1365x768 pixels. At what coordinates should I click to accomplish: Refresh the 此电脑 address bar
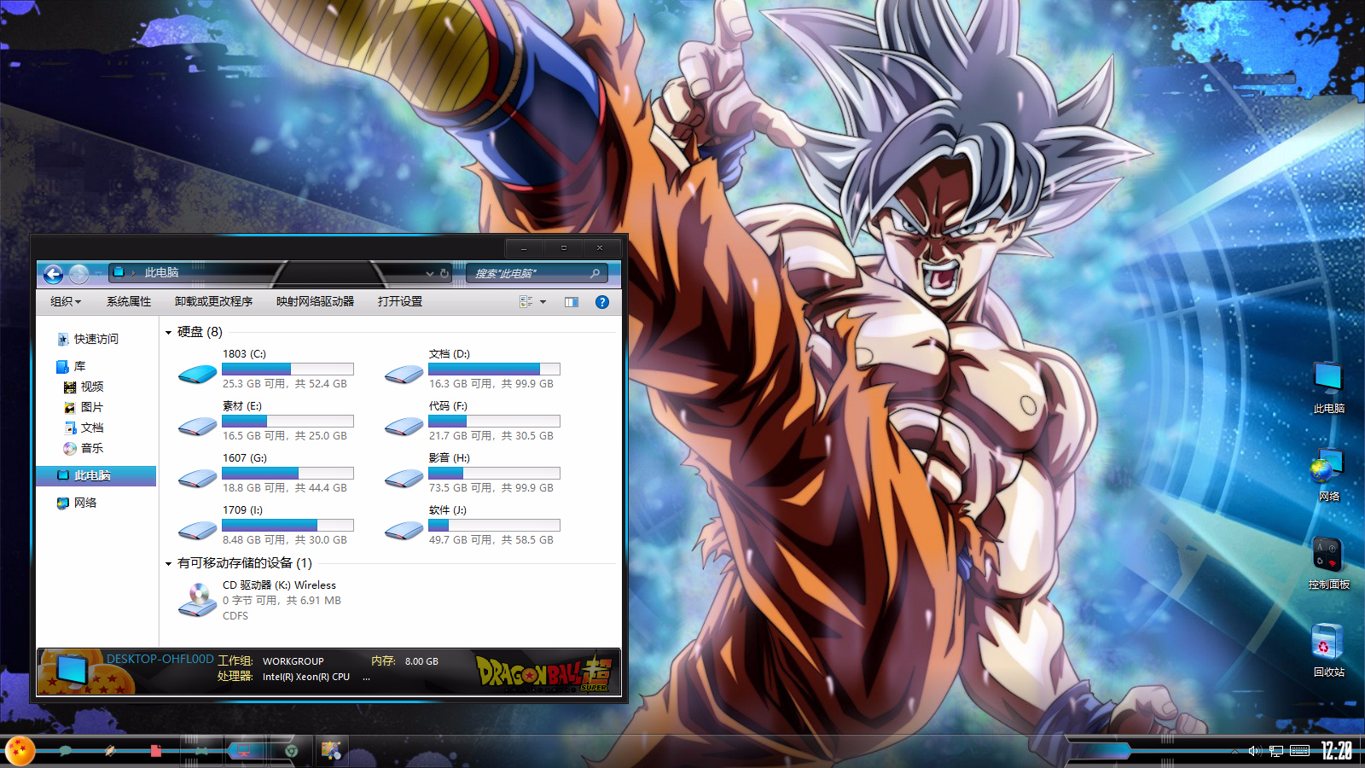444,273
